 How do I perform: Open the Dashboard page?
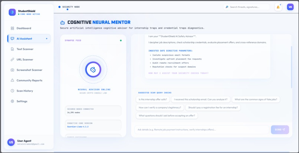[29, 28]
